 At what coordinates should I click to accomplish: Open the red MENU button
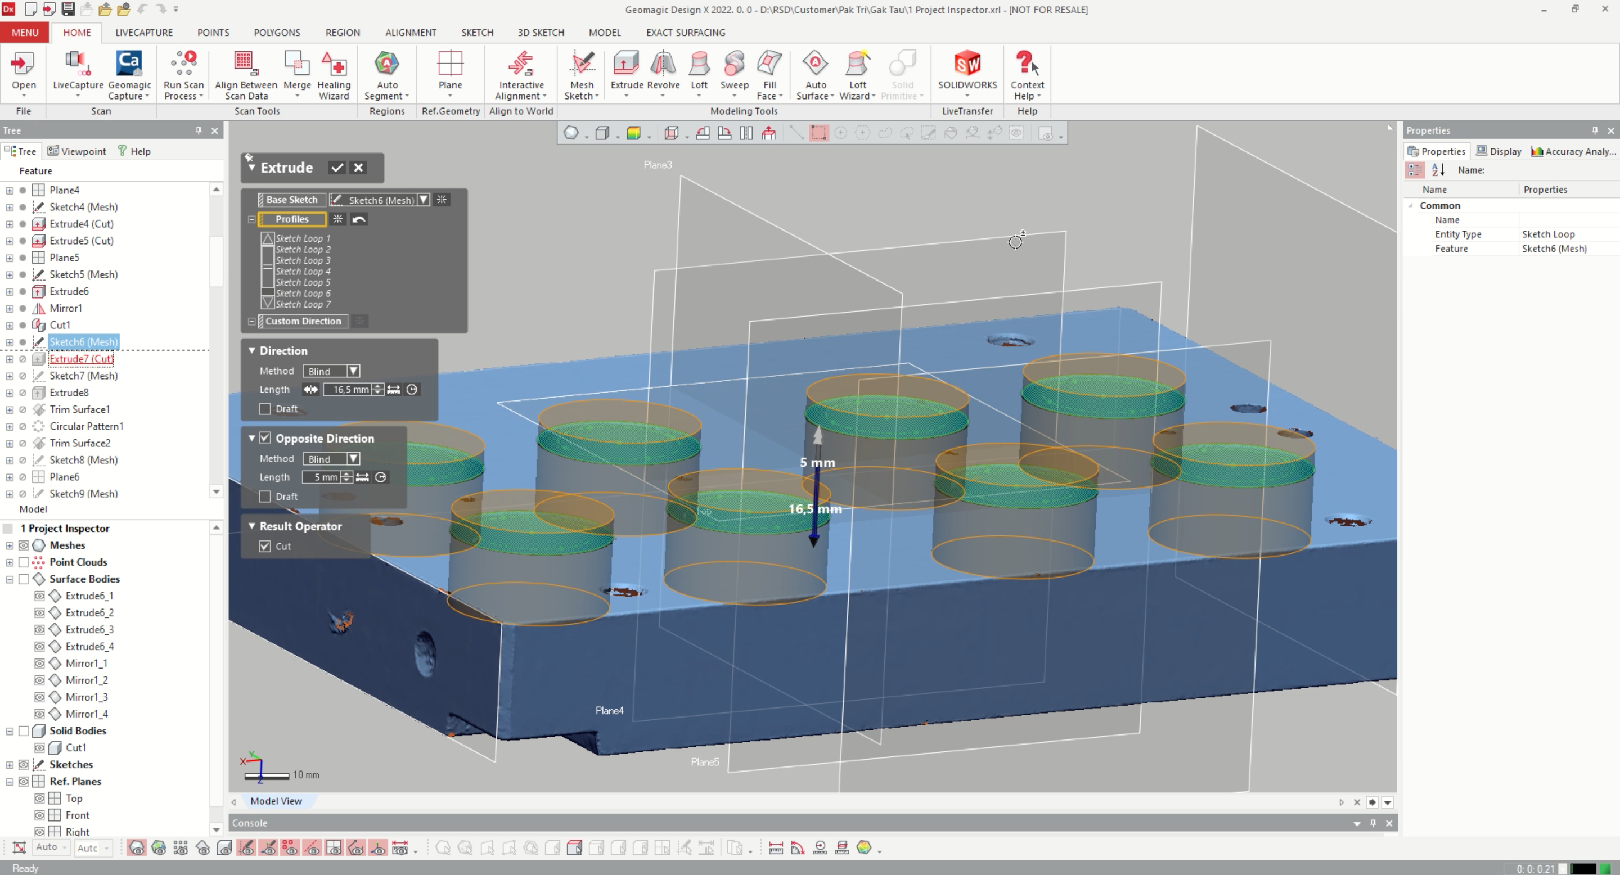click(x=25, y=33)
